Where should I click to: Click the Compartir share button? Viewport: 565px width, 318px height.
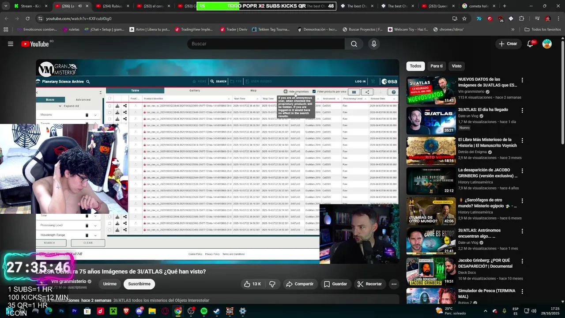pyautogui.click(x=300, y=284)
